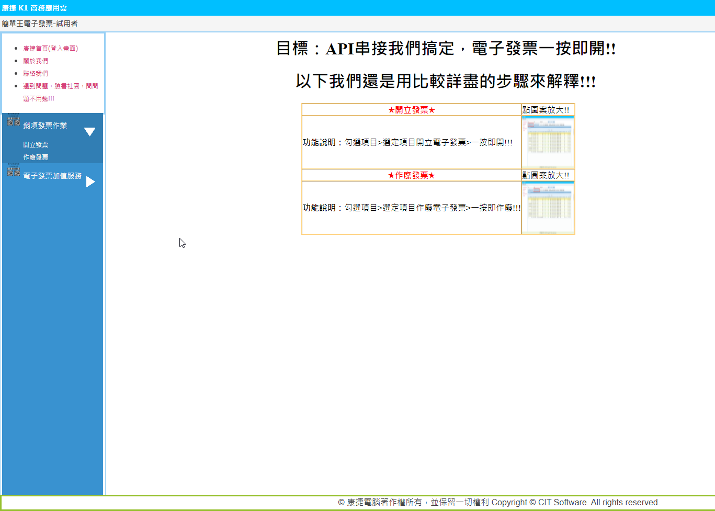Enlarge the 作廢發票 screenshot thumbnail

pyautogui.click(x=548, y=208)
